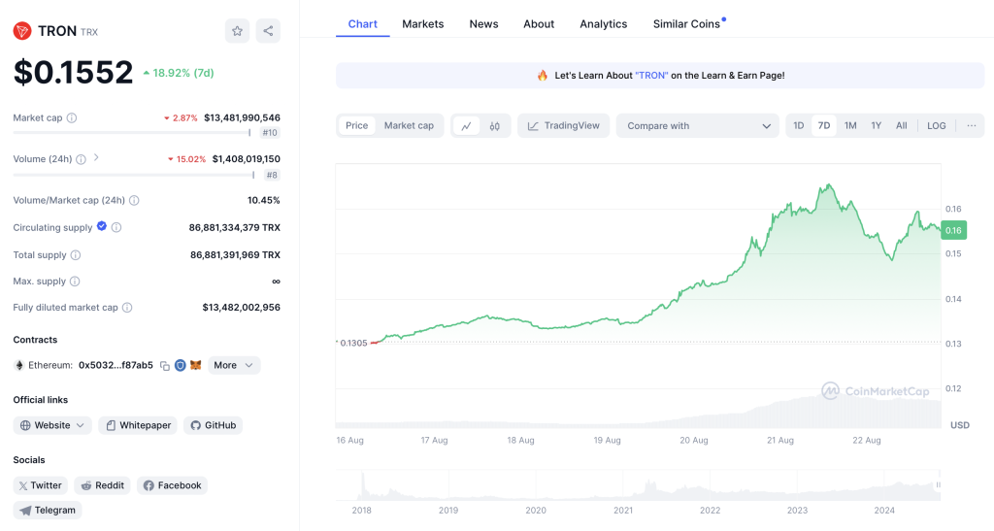The height and width of the screenshot is (531, 994).
Task: Open Circulating supply info icon
Action: click(116, 227)
